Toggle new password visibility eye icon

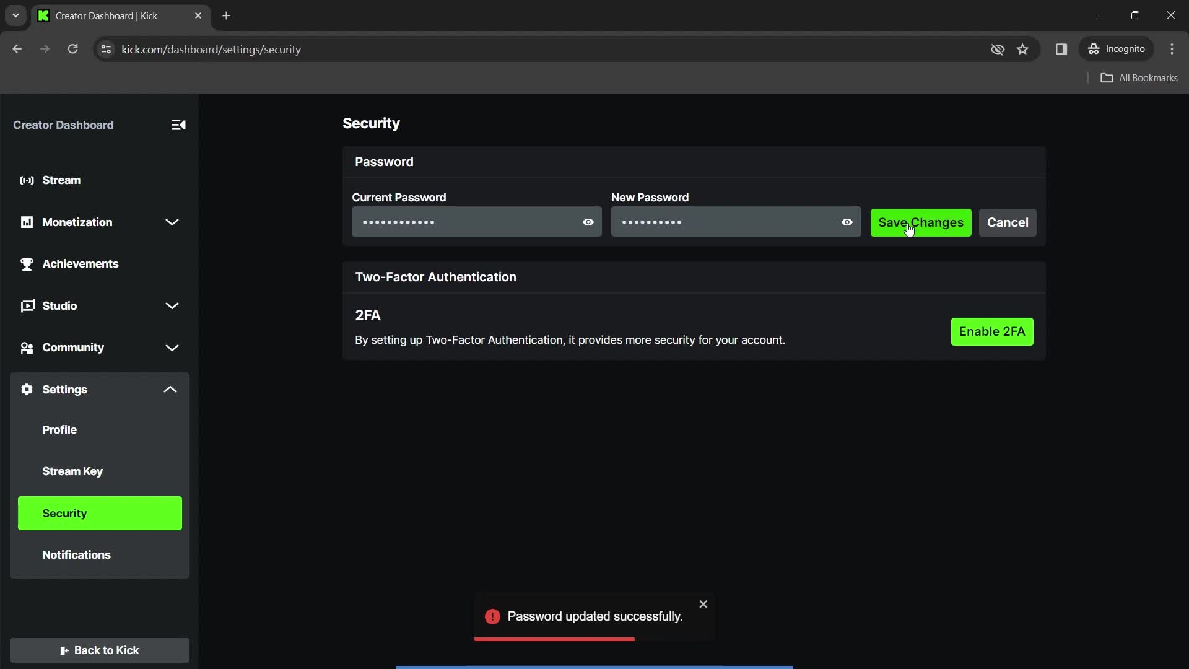tap(847, 222)
